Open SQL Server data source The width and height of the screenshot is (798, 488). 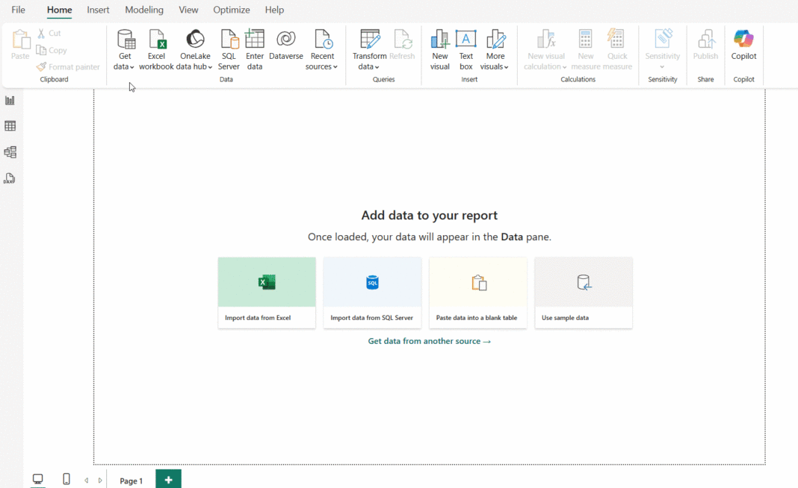click(x=229, y=40)
